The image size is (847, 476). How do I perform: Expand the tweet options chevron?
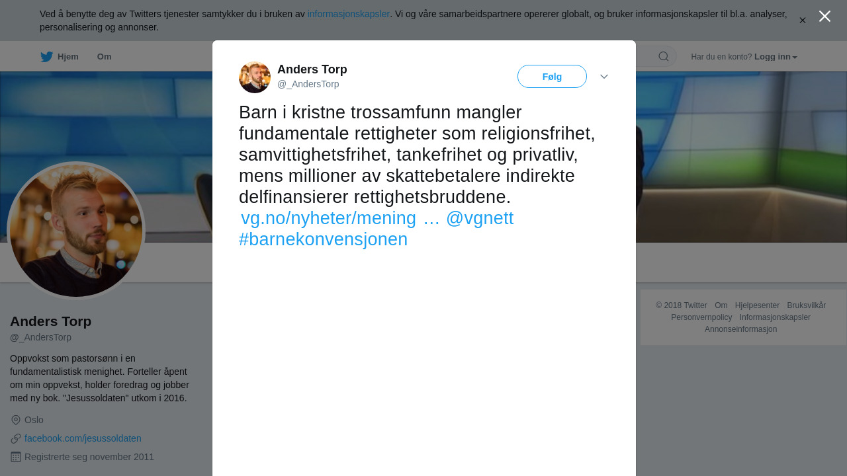(604, 77)
